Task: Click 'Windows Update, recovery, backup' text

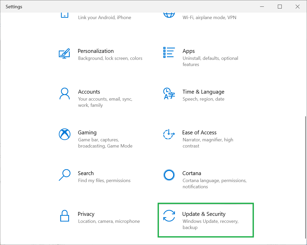Action: [x=211, y=224]
